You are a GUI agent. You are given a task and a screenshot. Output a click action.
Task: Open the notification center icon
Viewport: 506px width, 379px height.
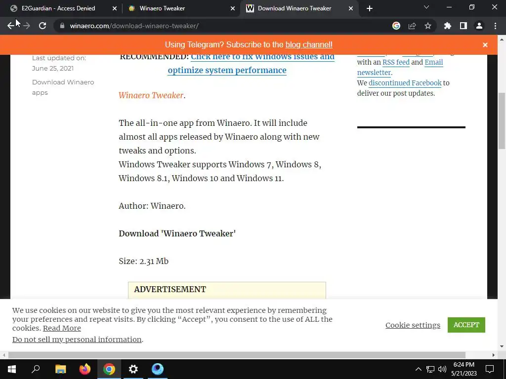point(490,369)
